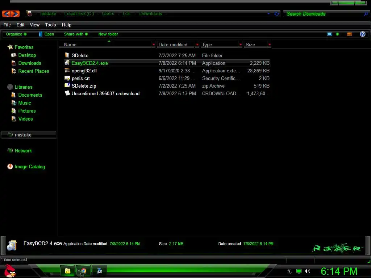Go back with the left arrow button
Viewport: 371px width, 278px height.
(x=7, y=14)
